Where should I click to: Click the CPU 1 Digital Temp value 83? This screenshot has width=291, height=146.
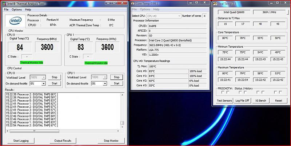[x=81, y=47]
